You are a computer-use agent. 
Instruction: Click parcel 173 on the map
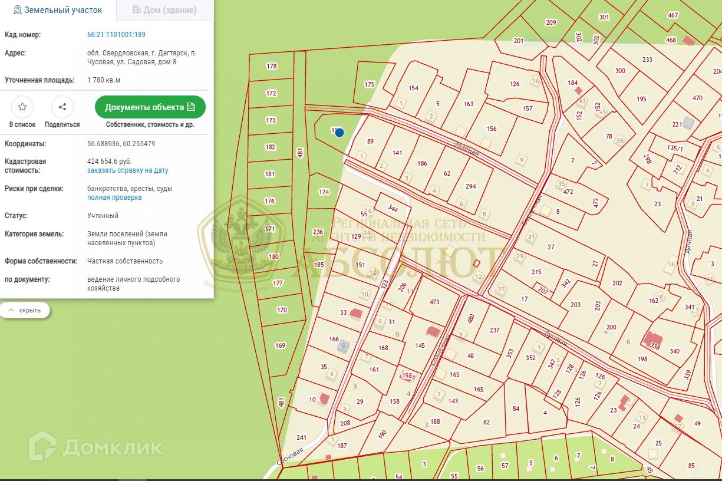(x=271, y=120)
